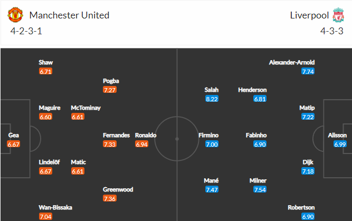Open the Manchester United team name link
This screenshot has width=352, height=221.
pos(69,15)
